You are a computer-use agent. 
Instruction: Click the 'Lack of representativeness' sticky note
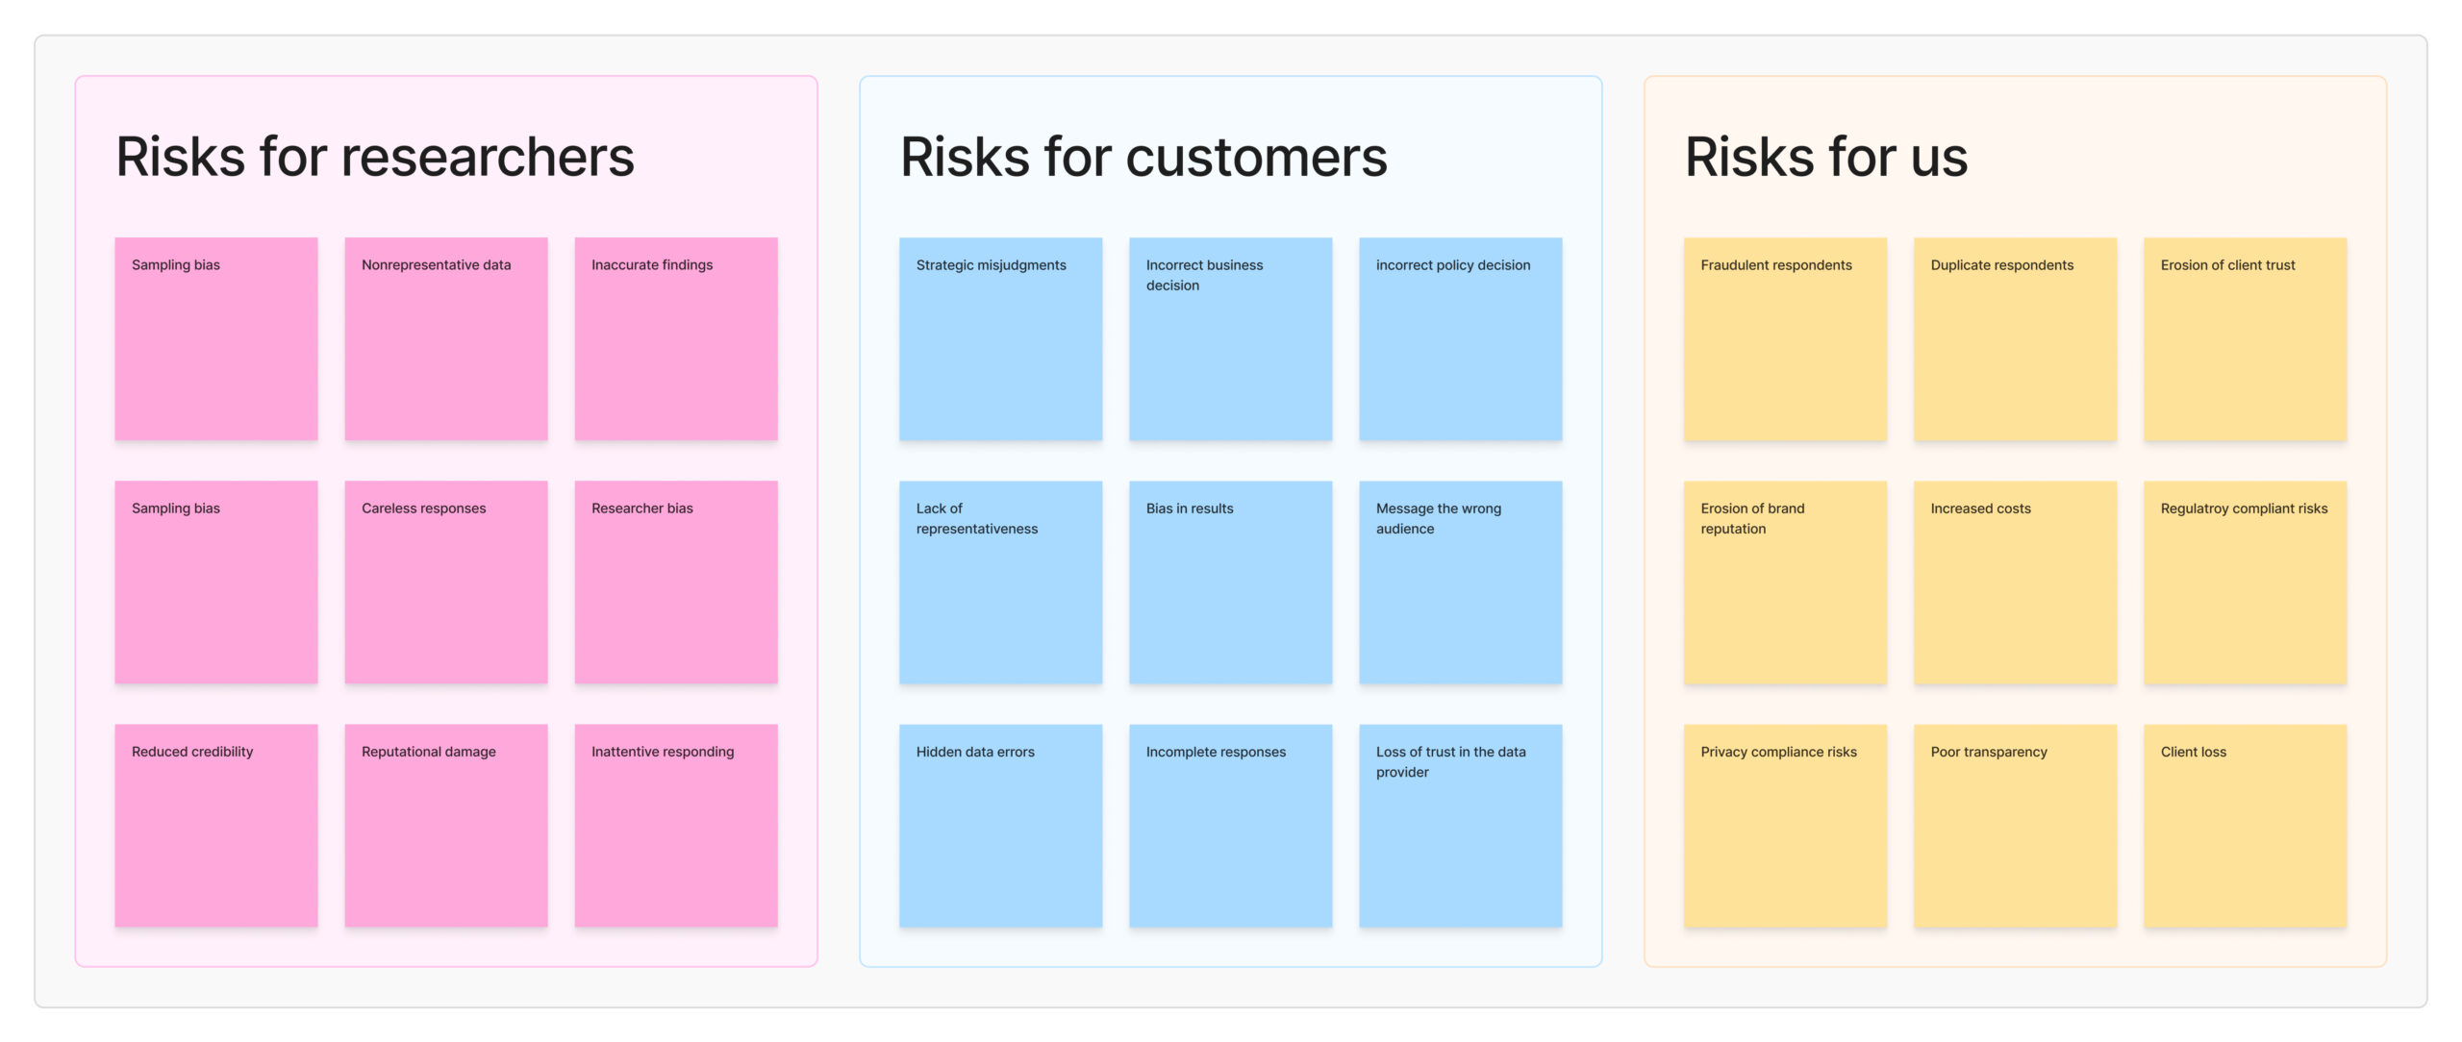coord(1000,582)
